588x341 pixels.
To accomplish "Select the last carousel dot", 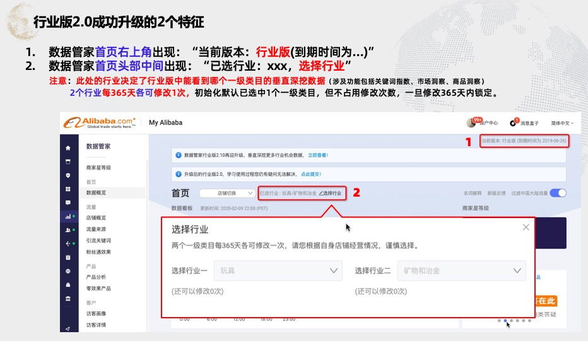I will (x=529, y=321).
